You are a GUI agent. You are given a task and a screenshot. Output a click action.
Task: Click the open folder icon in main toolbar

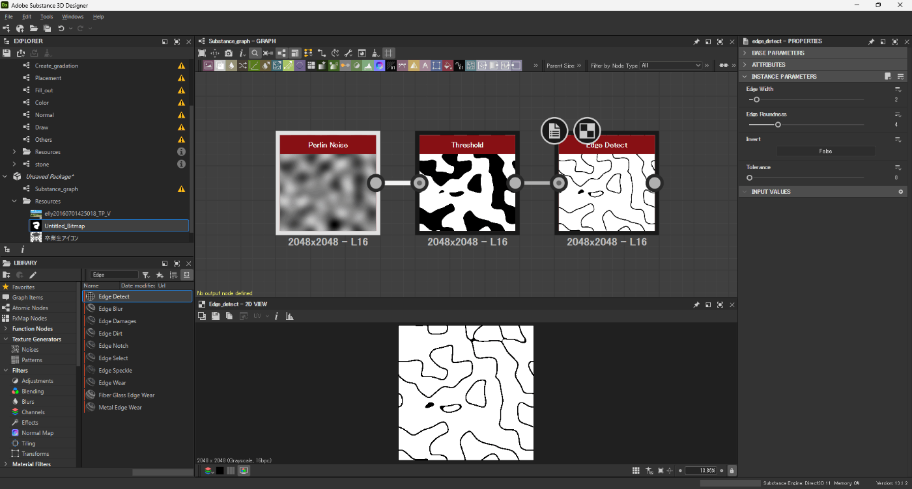coord(33,29)
